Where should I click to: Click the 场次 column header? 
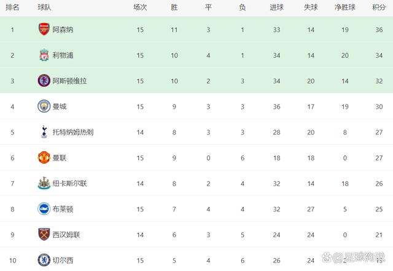pos(140,7)
